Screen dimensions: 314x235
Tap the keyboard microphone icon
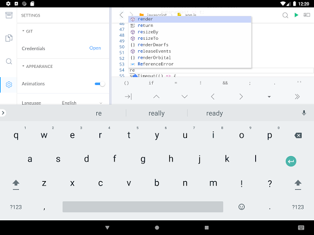pyautogui.click(x=304, y=113)
